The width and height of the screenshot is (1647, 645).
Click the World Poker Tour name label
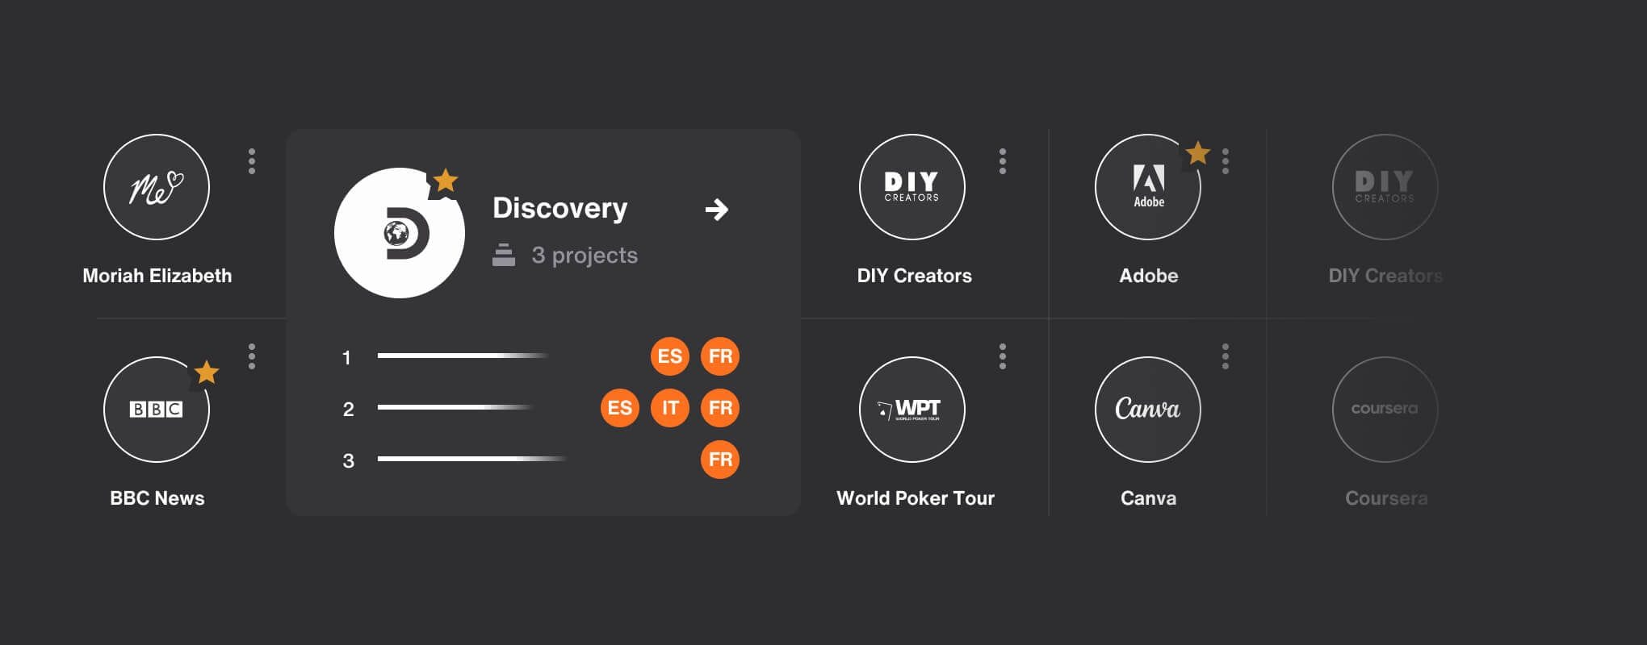coord(916,498)
